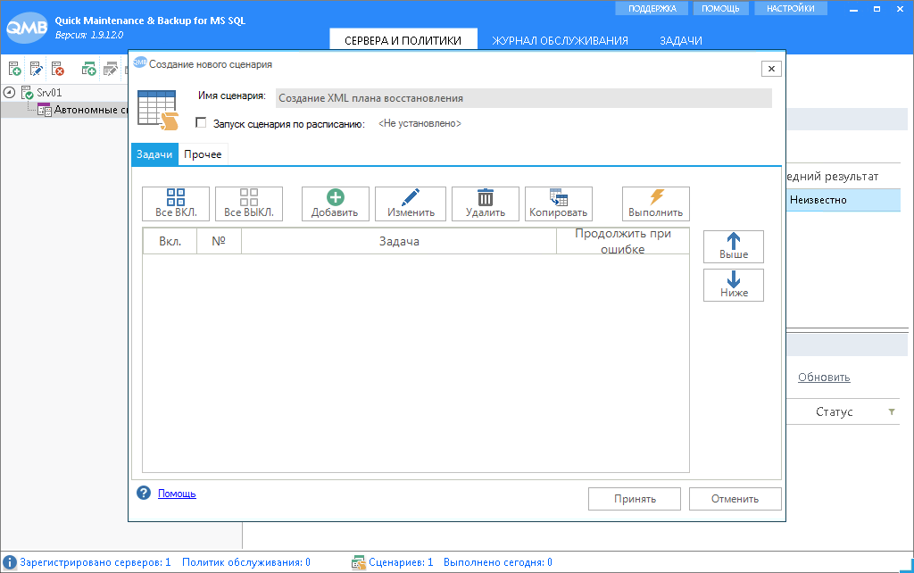Close the scenario creation dialog
Image resolution: width=914 pixels, height=573 pixels.
click(771, 69)
